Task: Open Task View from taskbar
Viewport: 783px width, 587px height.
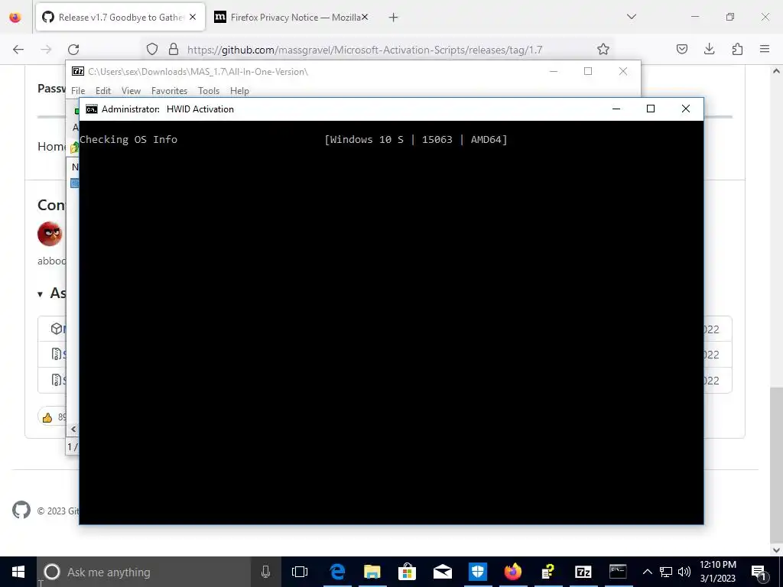Action: (300, 572)
